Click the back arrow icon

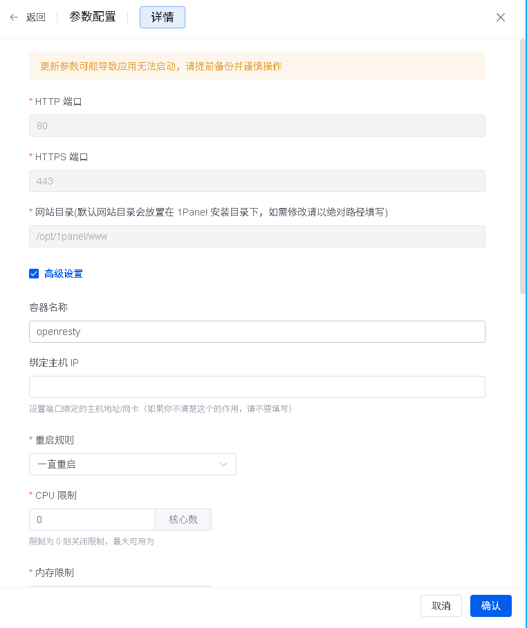14,17
